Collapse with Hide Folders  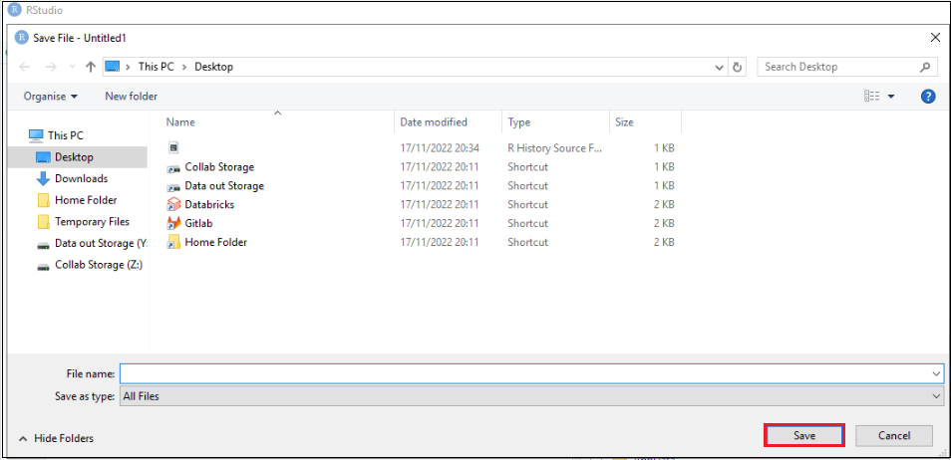coord(57,437)
